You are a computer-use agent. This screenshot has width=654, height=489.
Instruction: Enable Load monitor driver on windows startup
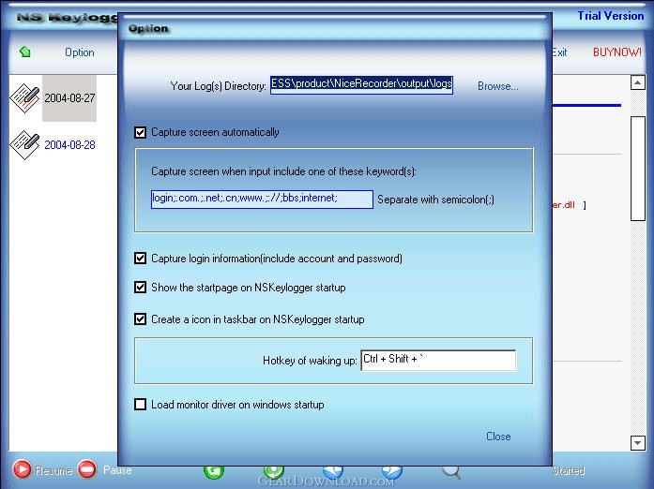[x=140, y=405]
